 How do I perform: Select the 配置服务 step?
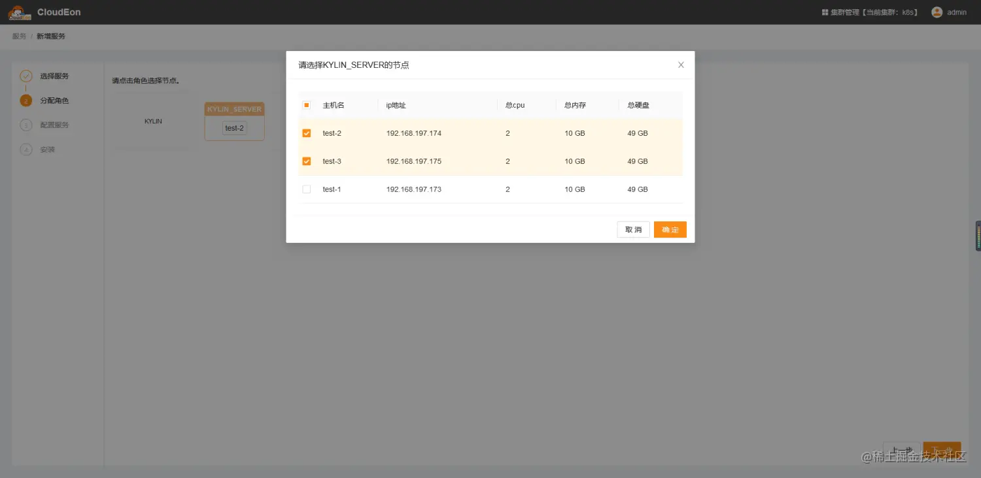pos(54,125)
